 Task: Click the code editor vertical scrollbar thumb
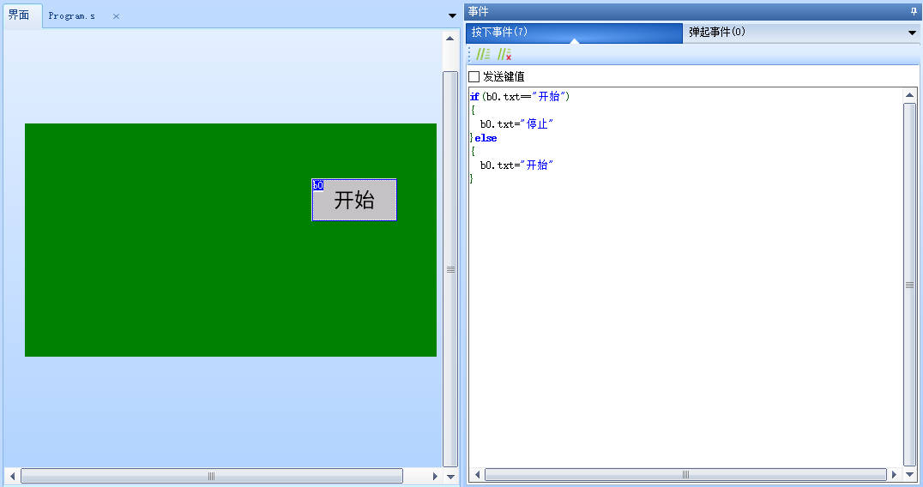click(910, 285)
